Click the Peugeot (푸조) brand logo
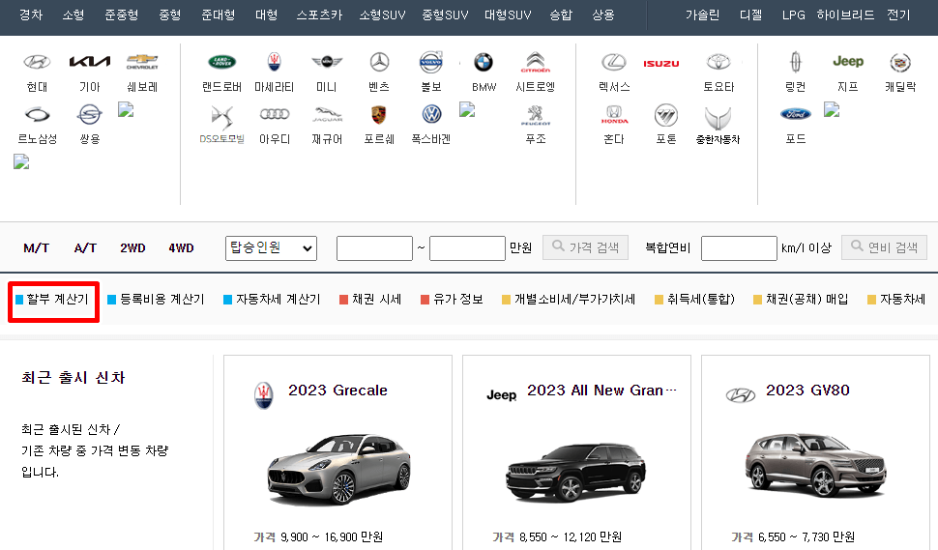Screen dimensions: 938x550 536,115
